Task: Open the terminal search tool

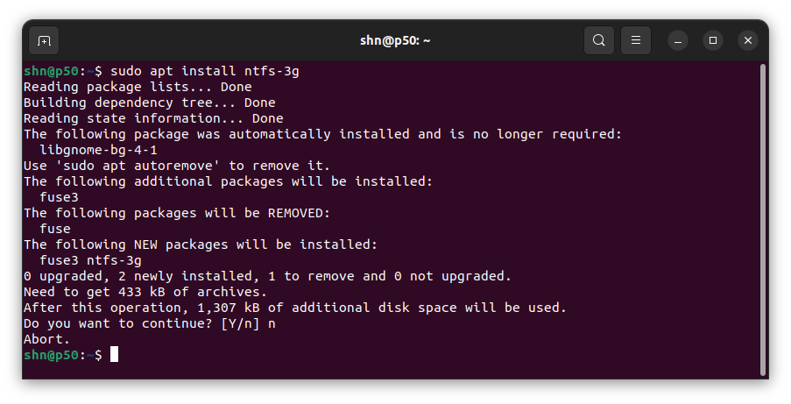Action: coord(599,40)
